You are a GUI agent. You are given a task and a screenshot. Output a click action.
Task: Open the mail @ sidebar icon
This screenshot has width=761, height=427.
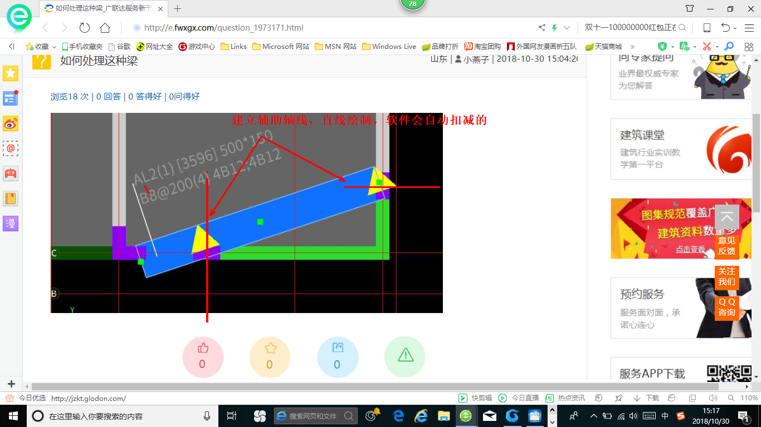[x=11, y=148]
